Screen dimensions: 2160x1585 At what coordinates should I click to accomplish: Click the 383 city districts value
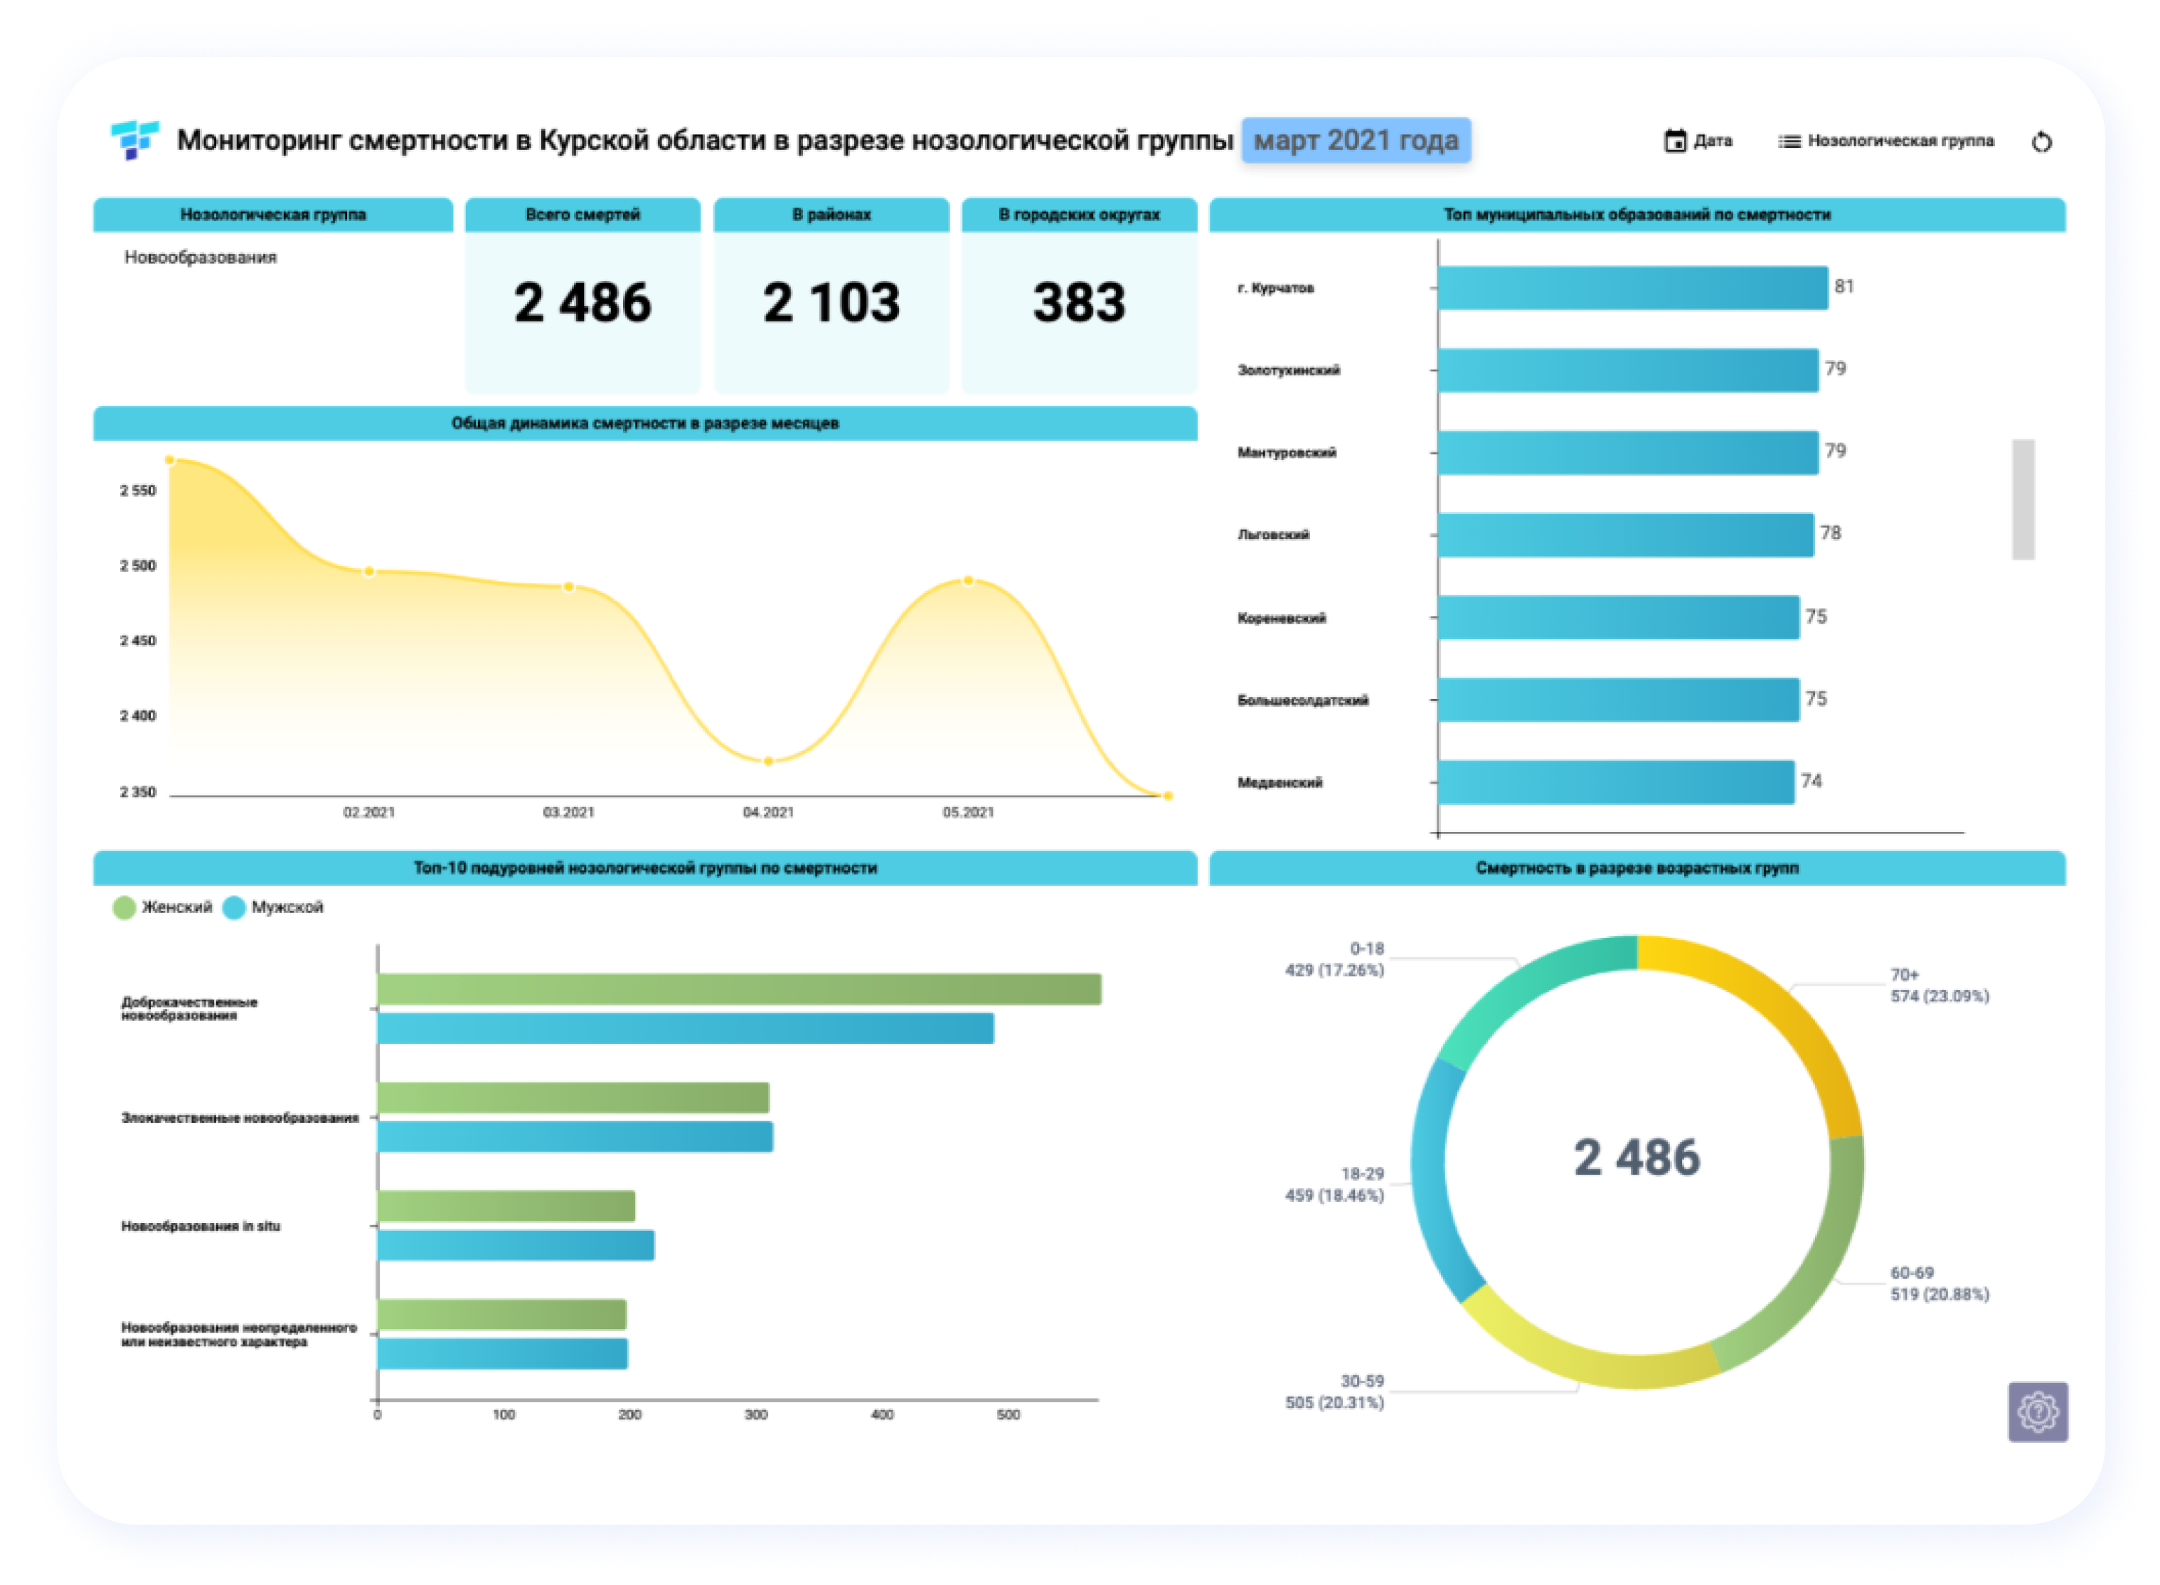[1078, 302]
